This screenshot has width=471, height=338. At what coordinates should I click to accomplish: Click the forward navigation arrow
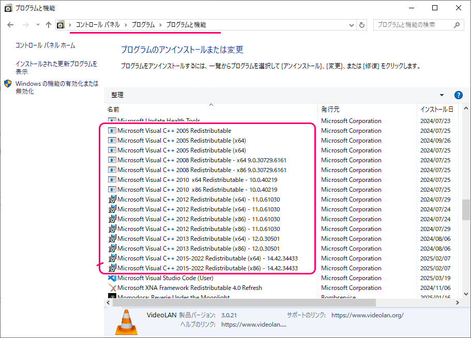pyautogui.click(x=26, y=25)
